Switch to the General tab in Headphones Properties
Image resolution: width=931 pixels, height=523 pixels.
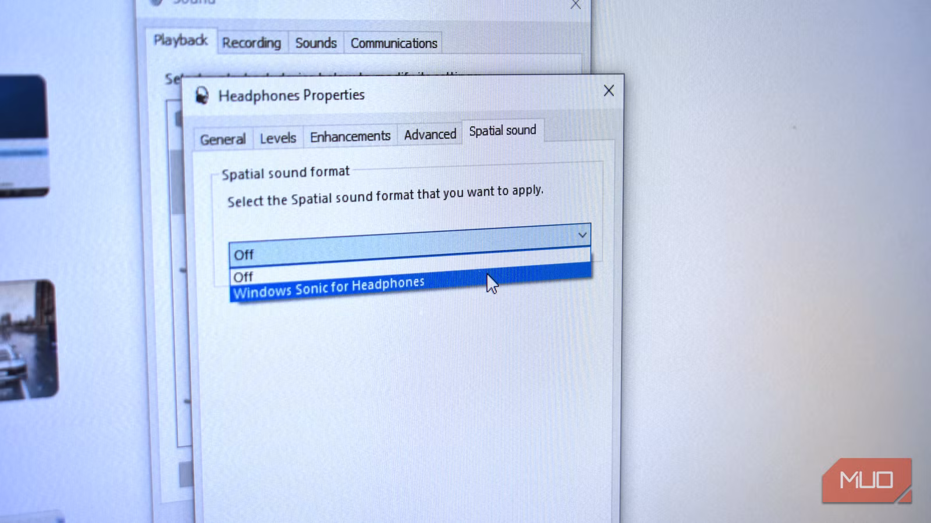pos(223,139)
